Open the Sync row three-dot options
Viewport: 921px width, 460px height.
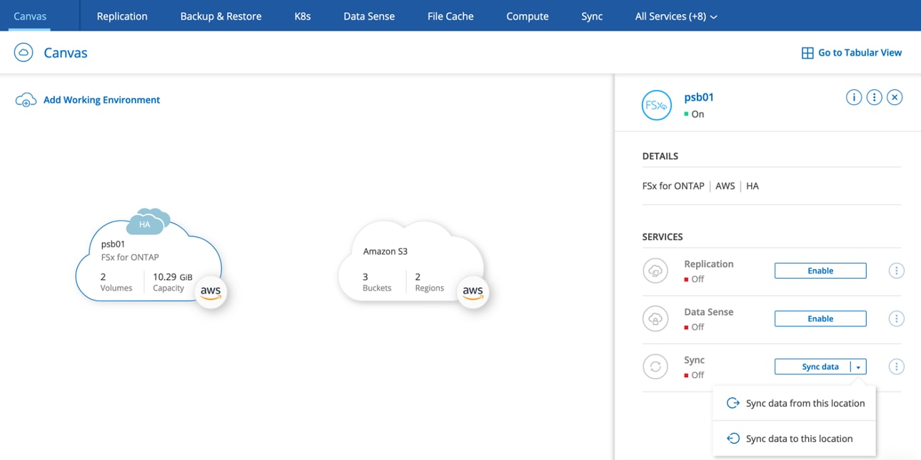pos(896,366)
